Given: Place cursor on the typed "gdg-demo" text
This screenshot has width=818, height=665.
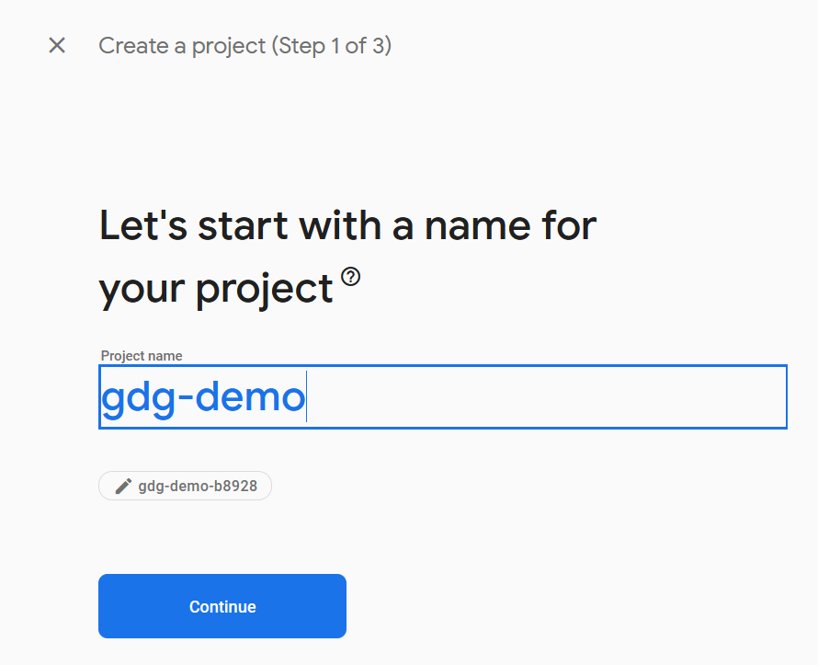Looking at the screenshot, I should pos(202,397).
